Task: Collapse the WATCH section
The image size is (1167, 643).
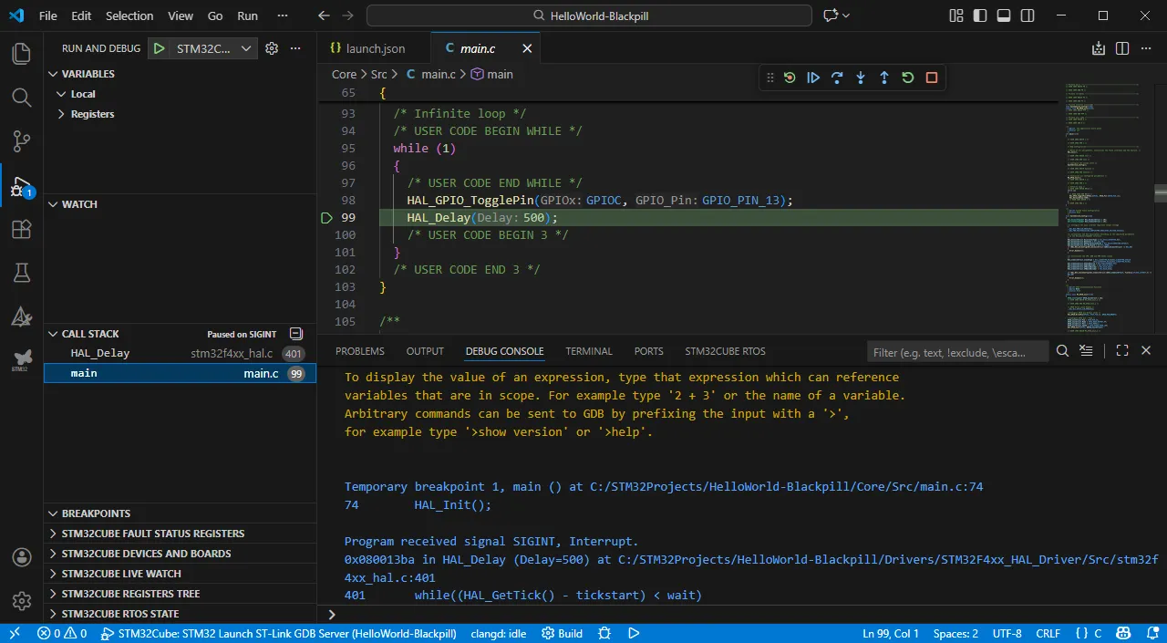Action: (53, 204)
